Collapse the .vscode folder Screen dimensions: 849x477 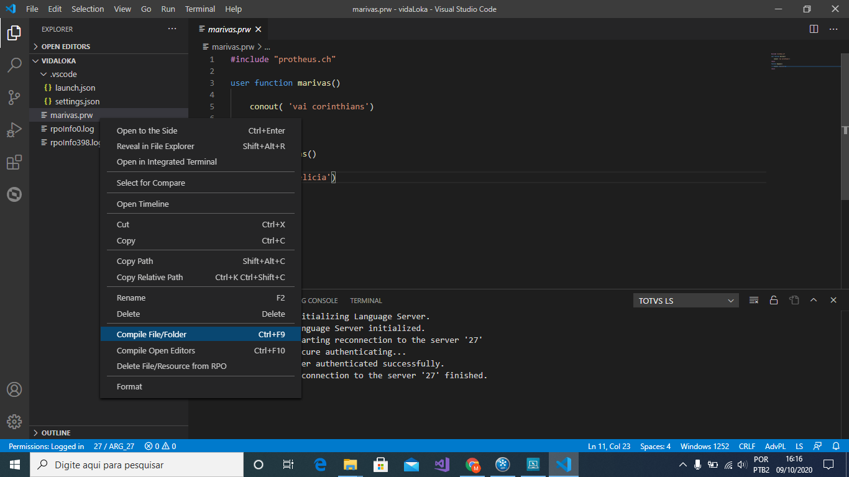click(109, 74)
